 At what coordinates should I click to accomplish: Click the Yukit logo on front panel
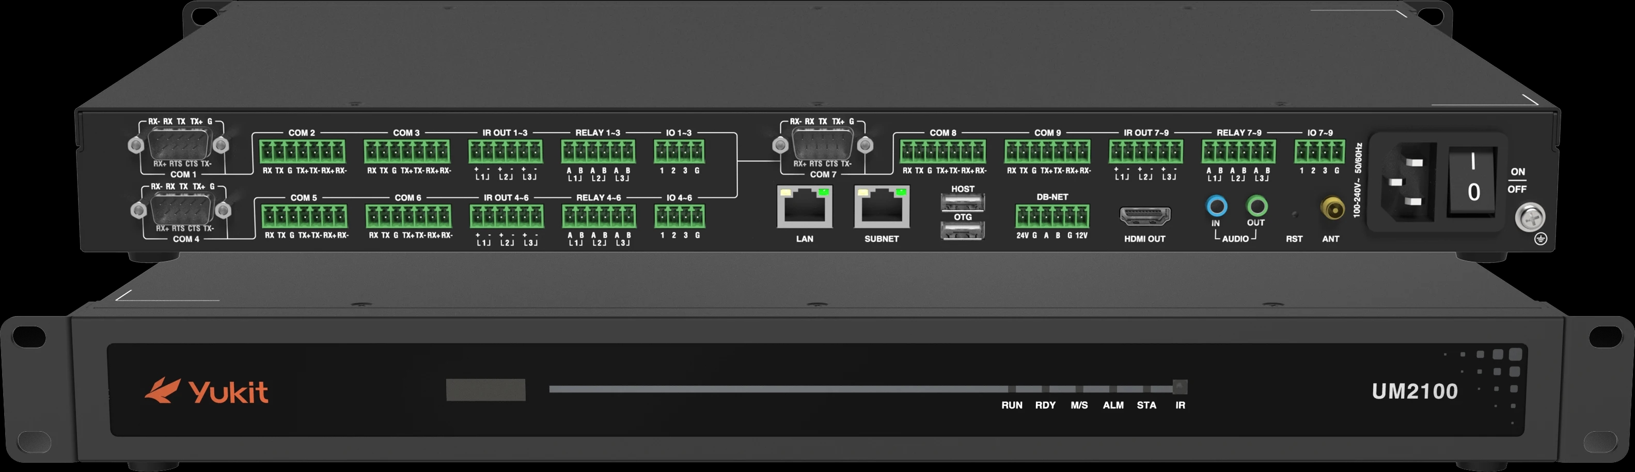(206, 391)
